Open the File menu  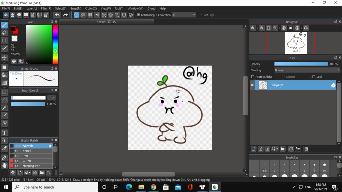click(6, 8)
